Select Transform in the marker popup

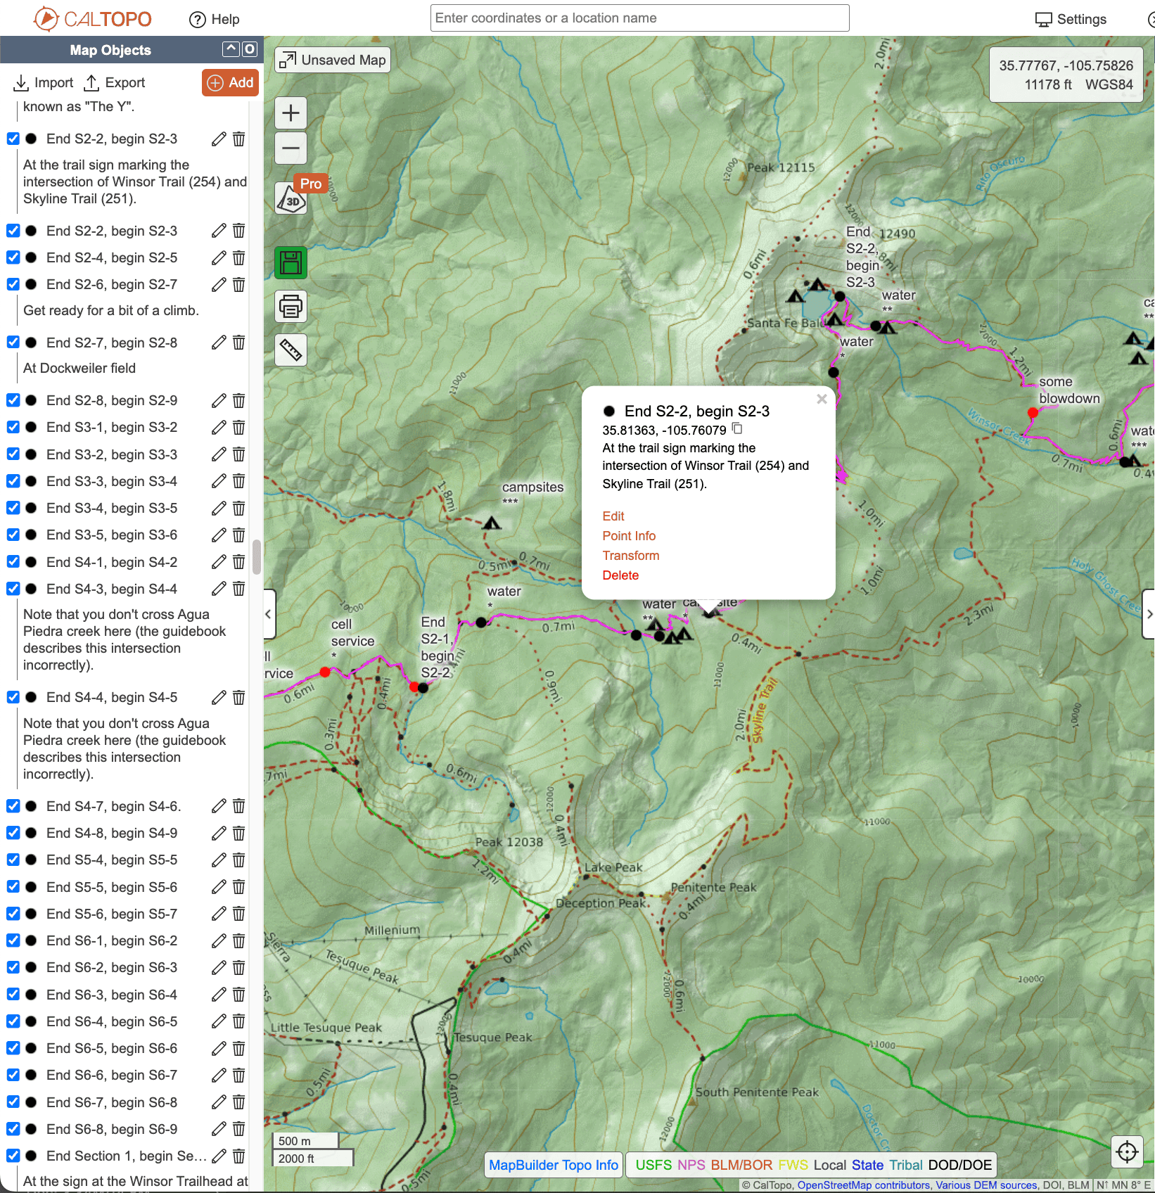tap(630, 556)
